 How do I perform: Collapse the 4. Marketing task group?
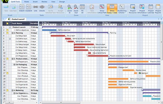[13, 90]
